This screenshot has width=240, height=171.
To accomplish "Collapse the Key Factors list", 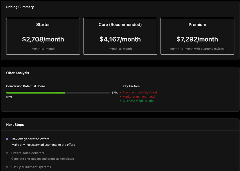I will 131,86.
